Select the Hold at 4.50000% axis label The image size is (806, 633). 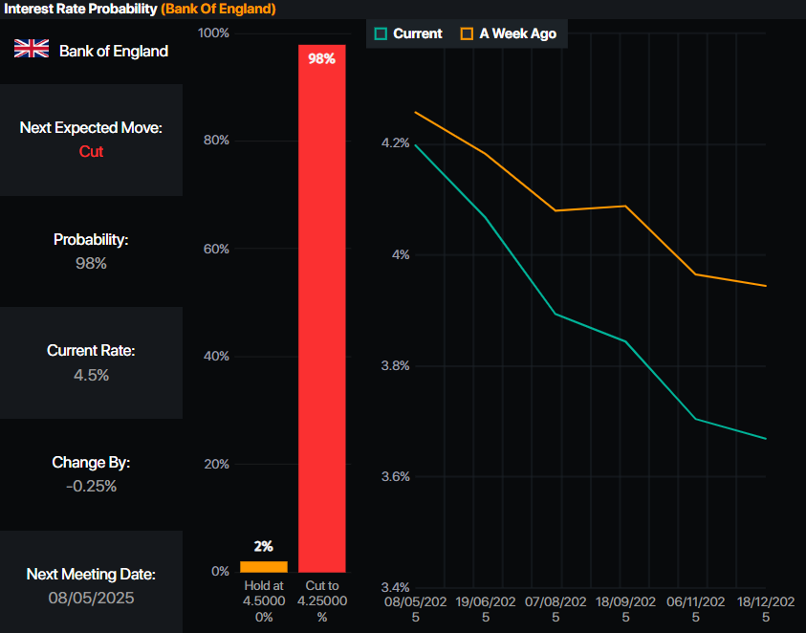(x=264, y=601)
